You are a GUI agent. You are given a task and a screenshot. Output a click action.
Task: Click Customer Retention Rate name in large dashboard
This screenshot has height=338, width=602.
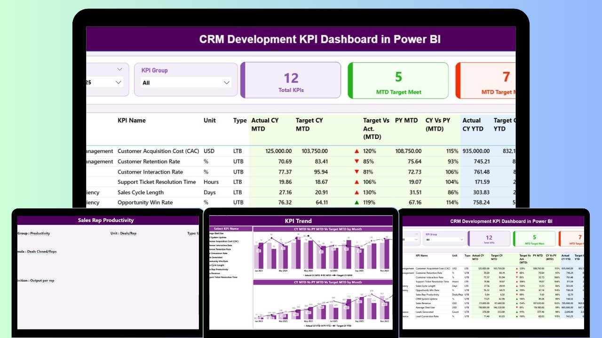coord(149,161)
